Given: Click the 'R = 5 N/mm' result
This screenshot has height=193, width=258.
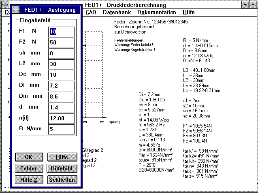Looking at the screenshot, I should [x=196, y=40].
